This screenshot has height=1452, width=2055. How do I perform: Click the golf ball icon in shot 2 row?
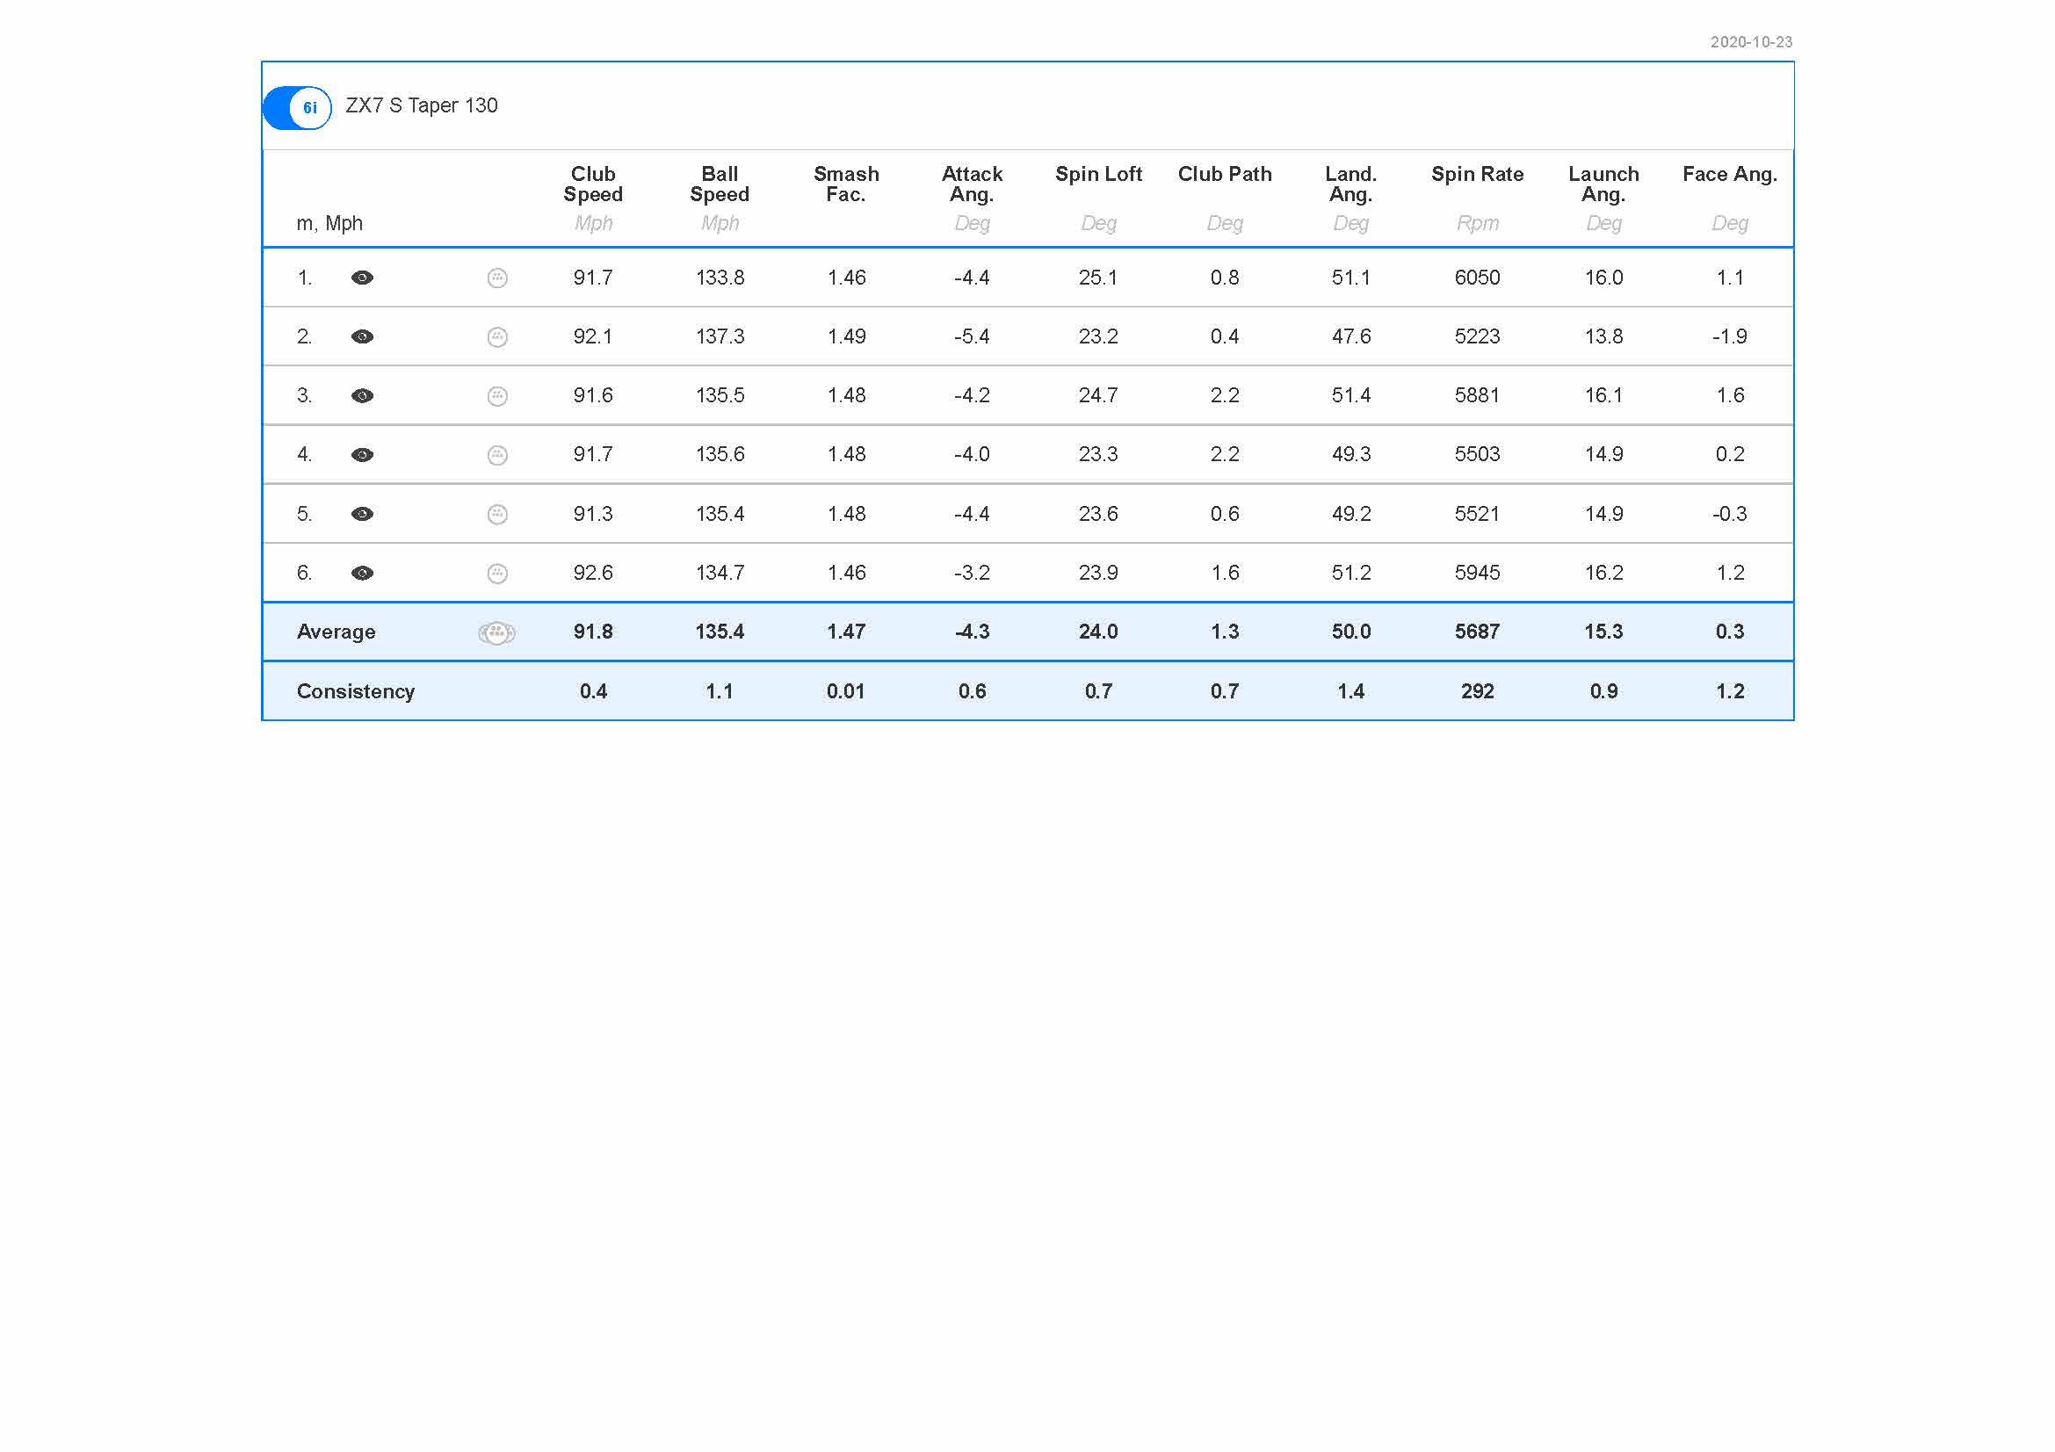pos(497,337)
